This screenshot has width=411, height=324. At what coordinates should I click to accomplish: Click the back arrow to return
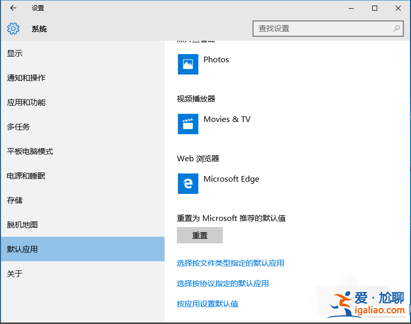pyautogui.click(x=13, y=8)
